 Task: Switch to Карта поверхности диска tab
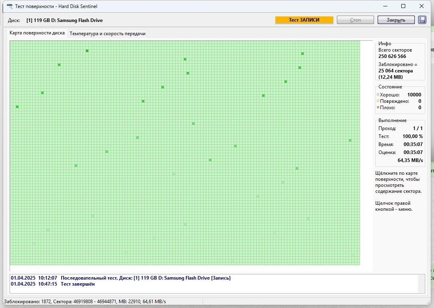coord(37,33)
